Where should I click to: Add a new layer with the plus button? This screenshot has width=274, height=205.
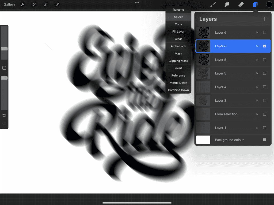tap(264, 19)
